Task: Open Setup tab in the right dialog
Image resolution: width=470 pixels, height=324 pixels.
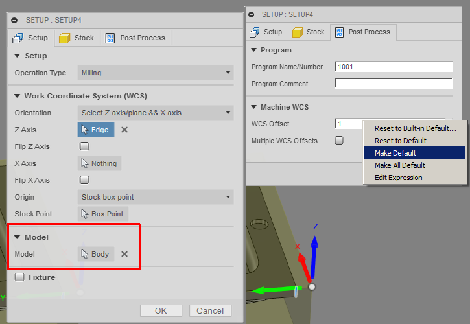Action: coord(266,32)
